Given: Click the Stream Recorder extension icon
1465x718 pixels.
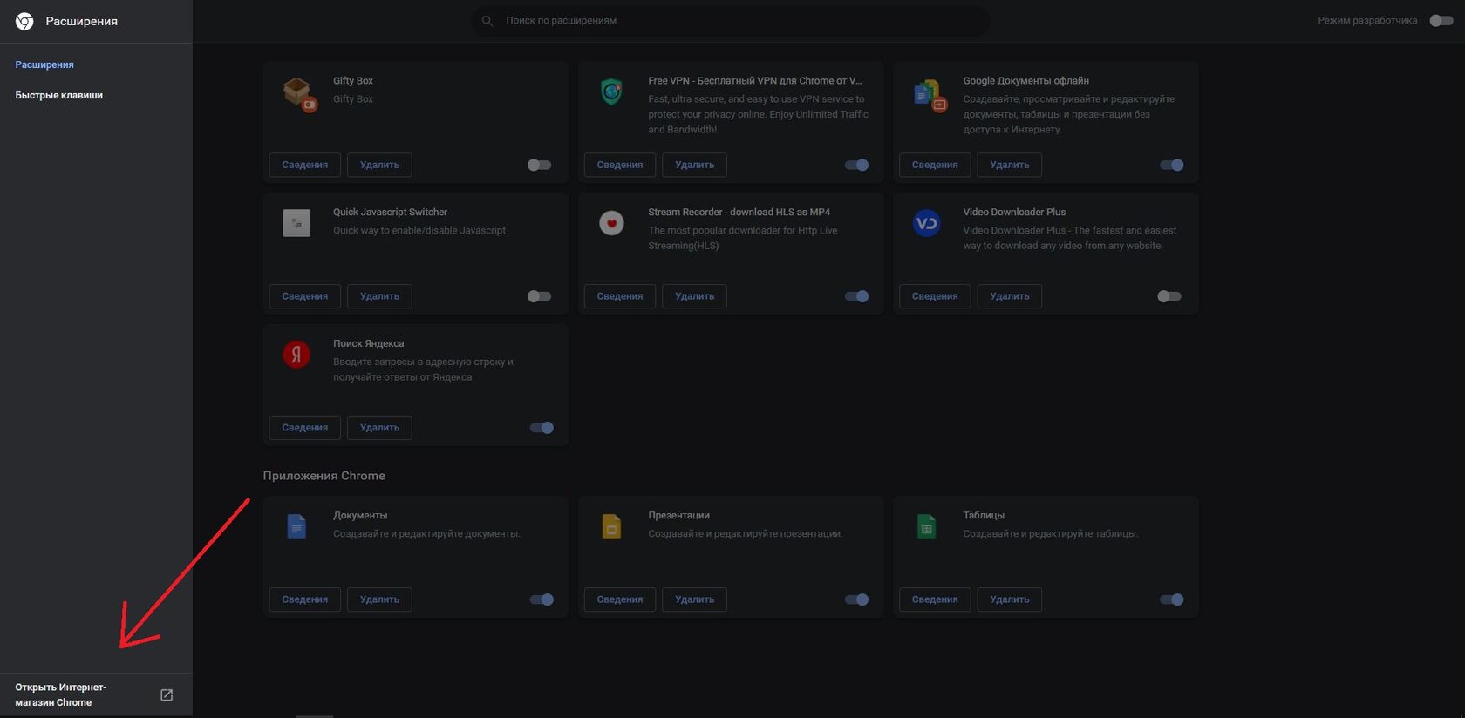Looking at the screenshot, I should [x=612, y=224].
